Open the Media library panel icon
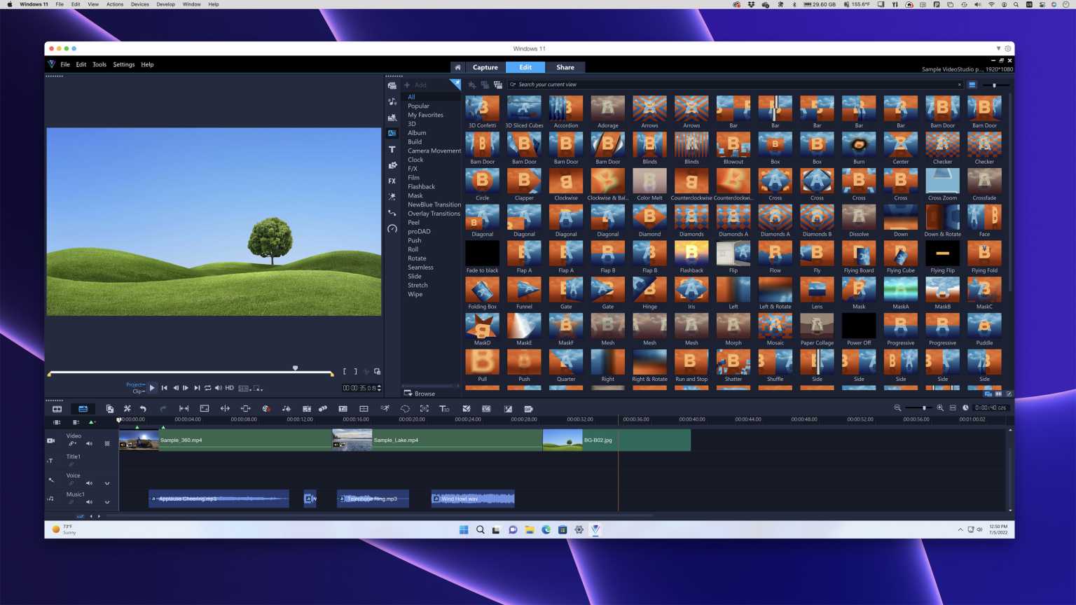Image resolution: width=1076 pixels, height=605 pixels. 392,85
